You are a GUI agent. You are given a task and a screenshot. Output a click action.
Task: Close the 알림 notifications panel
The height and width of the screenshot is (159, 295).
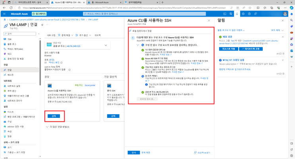[x=283, y=21]
